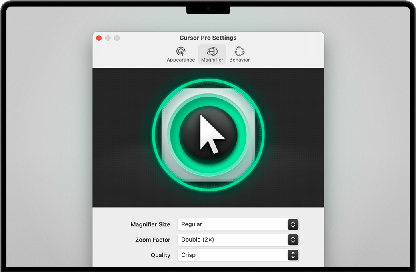Click the grayed-out minimize window button
Image resolution: width=416 pixels, height=272 pixels.
click(x=108, y=38)
